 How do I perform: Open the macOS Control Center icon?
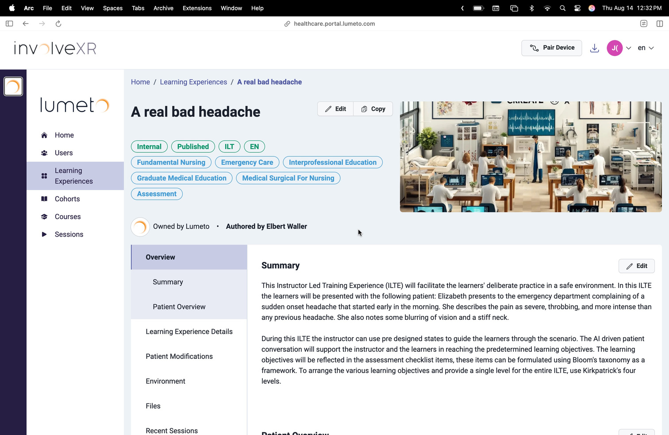coord(577,8)
